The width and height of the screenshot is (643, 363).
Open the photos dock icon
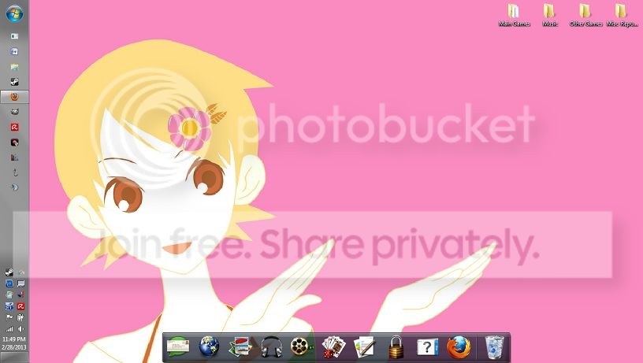coord(240,347)
